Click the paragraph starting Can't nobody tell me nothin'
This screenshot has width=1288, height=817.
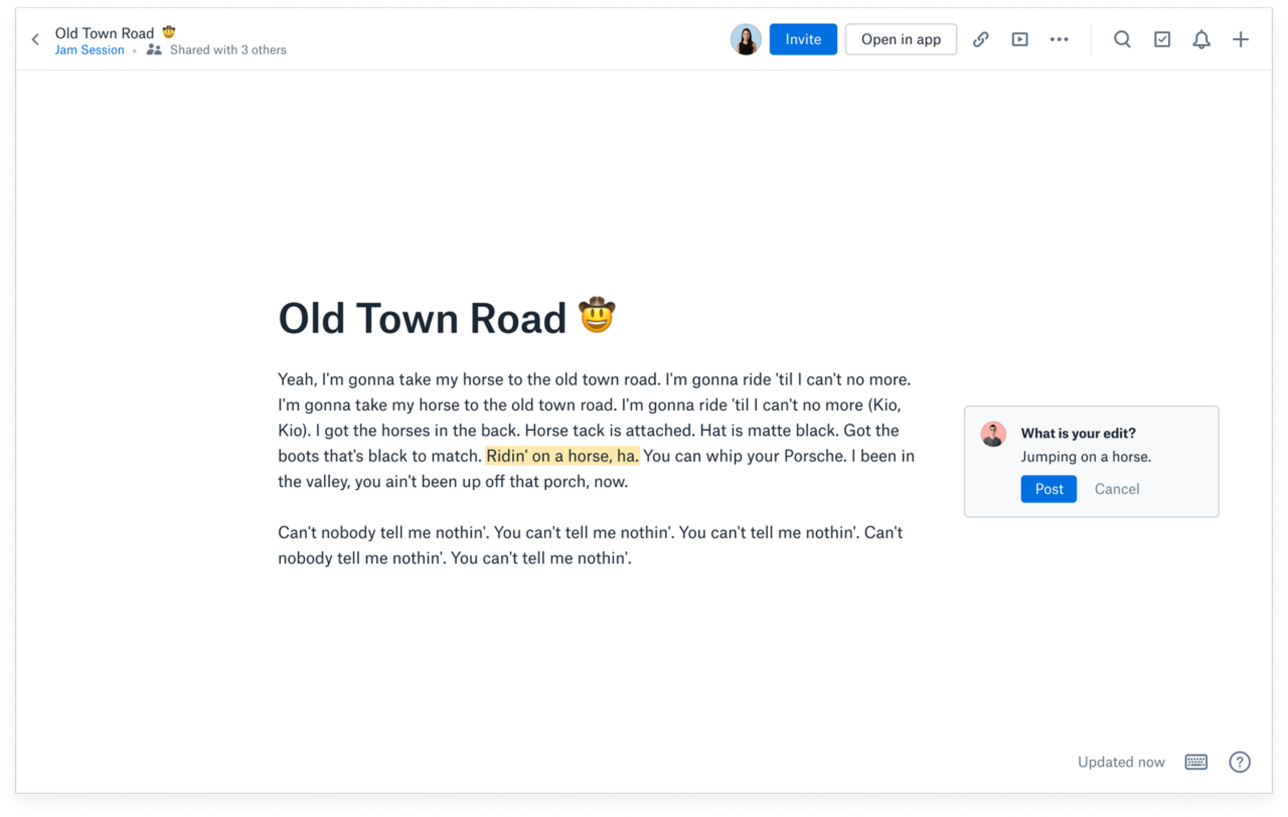pos(590,546)
